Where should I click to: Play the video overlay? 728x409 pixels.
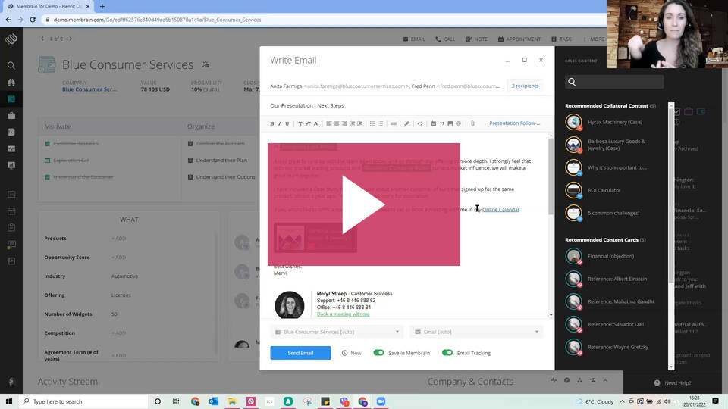click(363, 204)
